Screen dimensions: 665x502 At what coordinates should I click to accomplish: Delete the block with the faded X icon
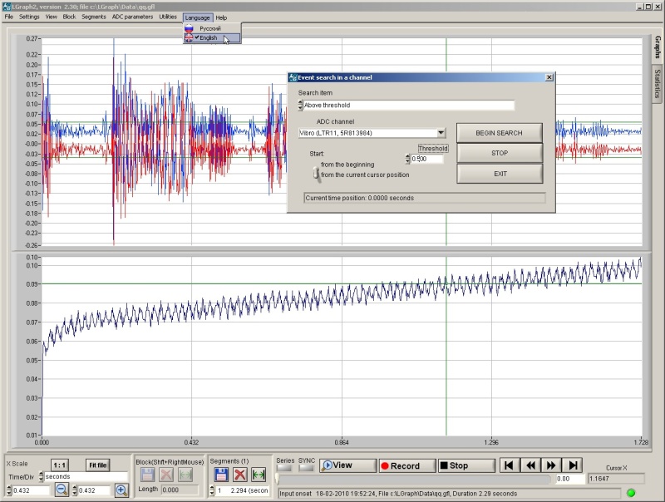(x=166, y=475)
